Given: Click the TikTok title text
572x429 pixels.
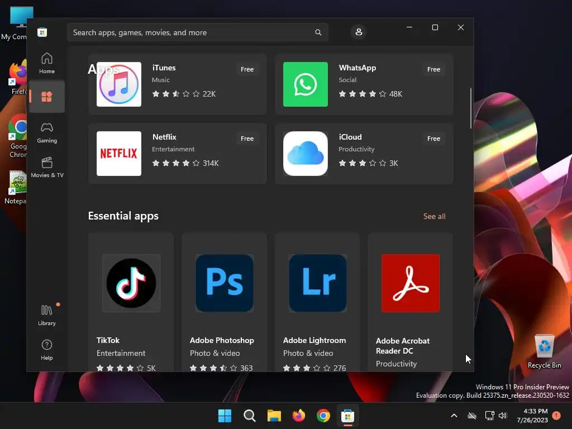Looking at the screenshot, I should tap(108, 340).
